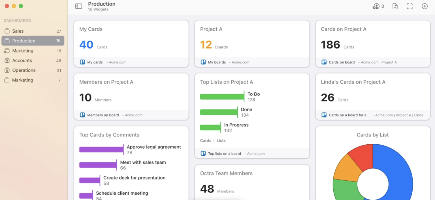Image resolution: width=435 pixels, height=200 pixels.
Task: Open the shared members icon showing 3
Action: coord(377,6)
